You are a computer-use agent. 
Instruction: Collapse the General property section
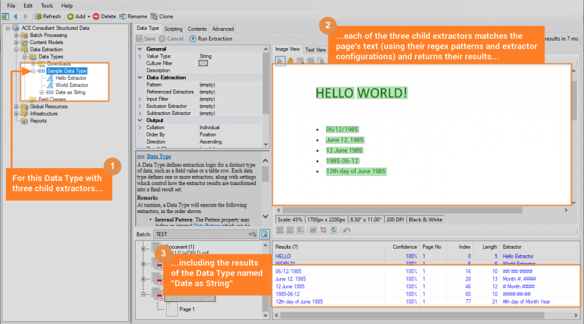pos(141,49)
